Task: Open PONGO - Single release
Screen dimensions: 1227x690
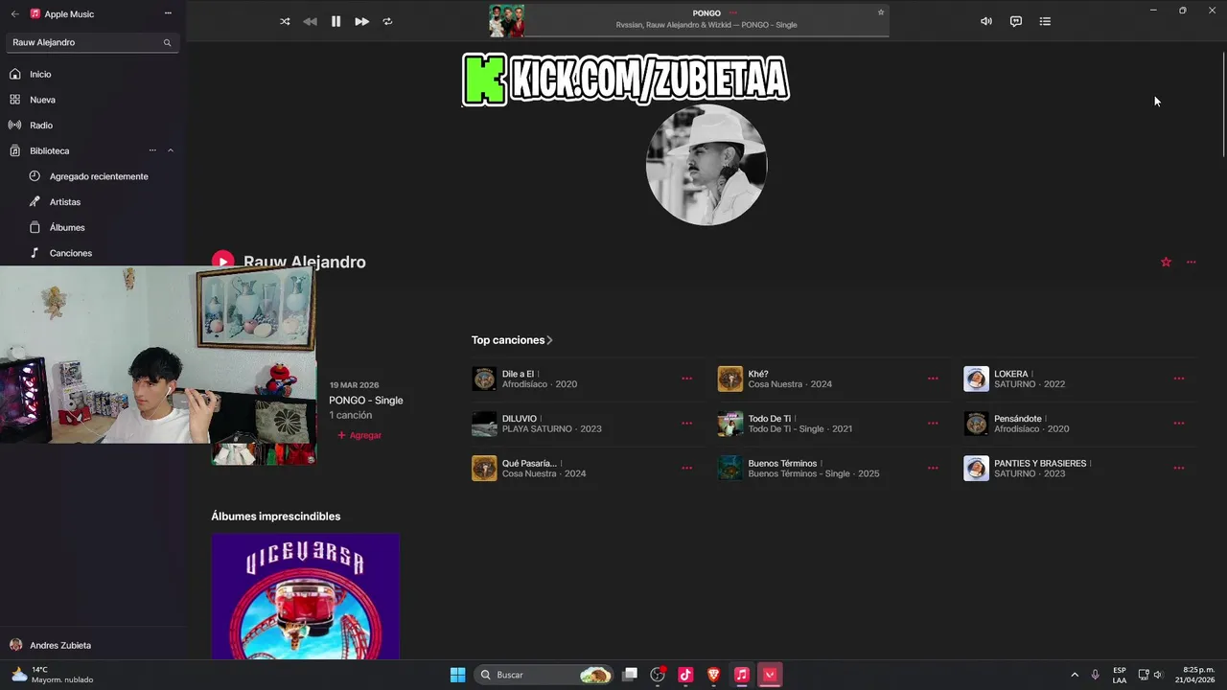Action: [366, 401]
